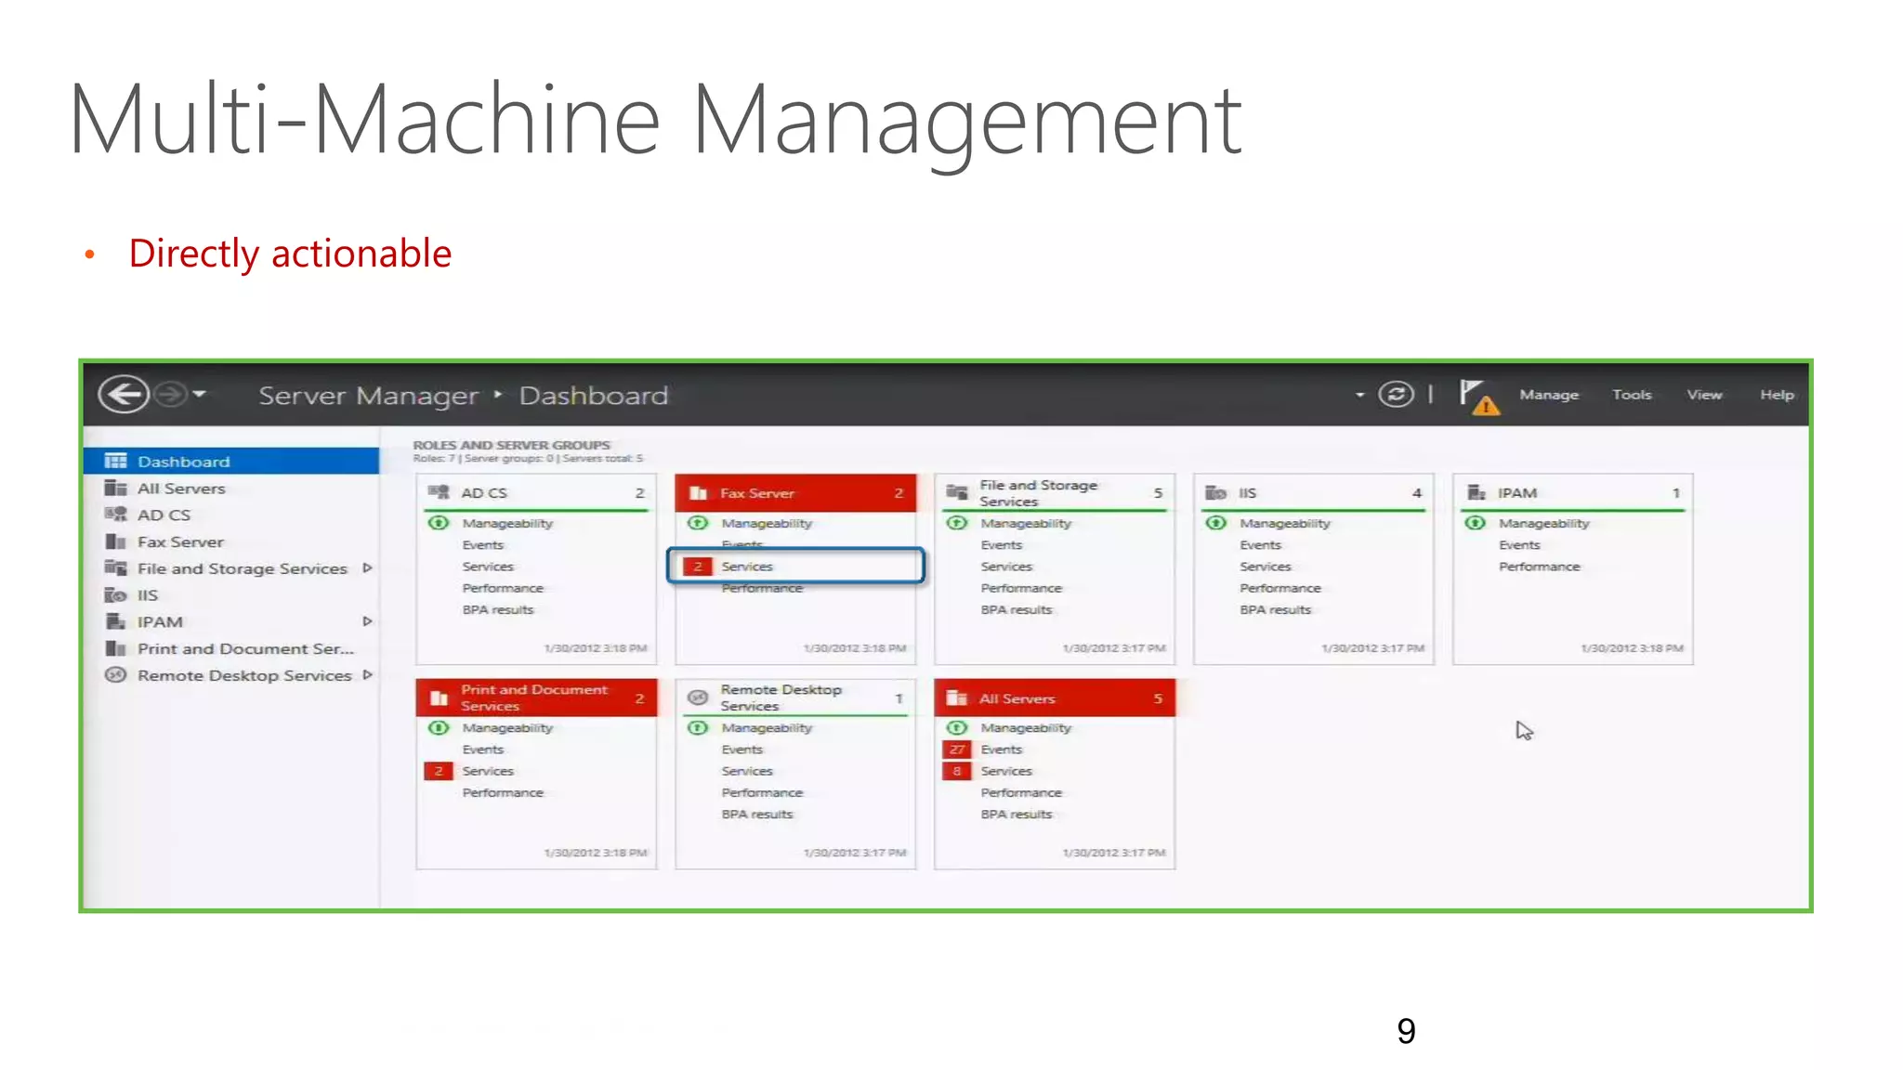The width and height of the screenshot is (1903, 1070).
Task: Click red 2 Services badge in Print tile
Action: tap(439, 771)
